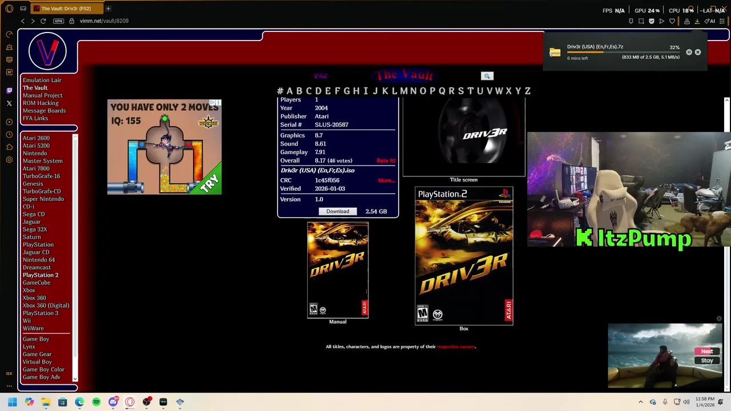Cancel the Driv3r .7z download
The width and height of the screenshot is (731, 411).
698,52
